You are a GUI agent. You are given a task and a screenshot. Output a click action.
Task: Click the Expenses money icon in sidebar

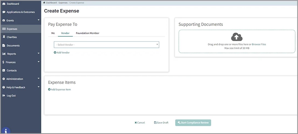click(x=4, y=29)
